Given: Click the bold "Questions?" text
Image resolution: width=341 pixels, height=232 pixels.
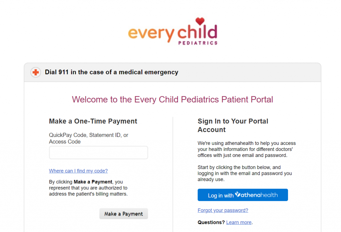Looking at the screenshot, I should coord(211,222).
